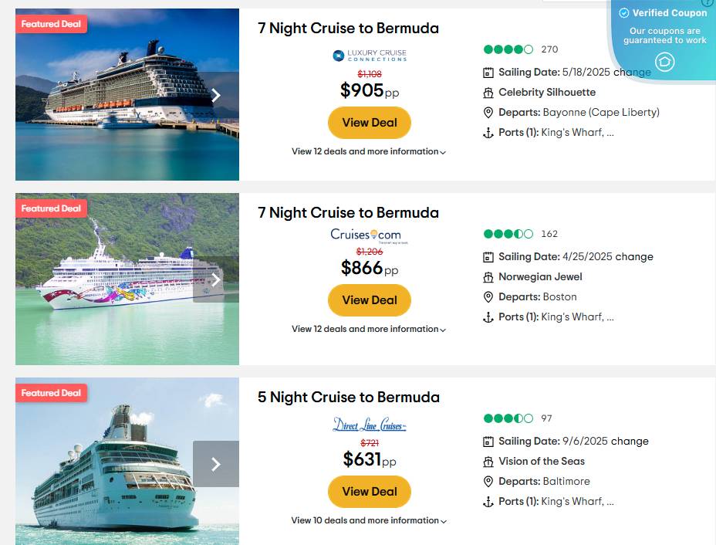Open the 5 Night Cruise to Bermuda title
The image size is (716, 545).
point(349,398)
